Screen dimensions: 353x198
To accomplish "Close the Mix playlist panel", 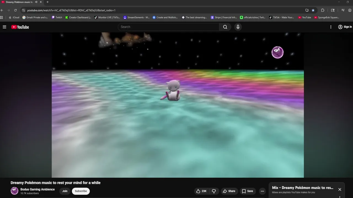I will tap(340, 189).
